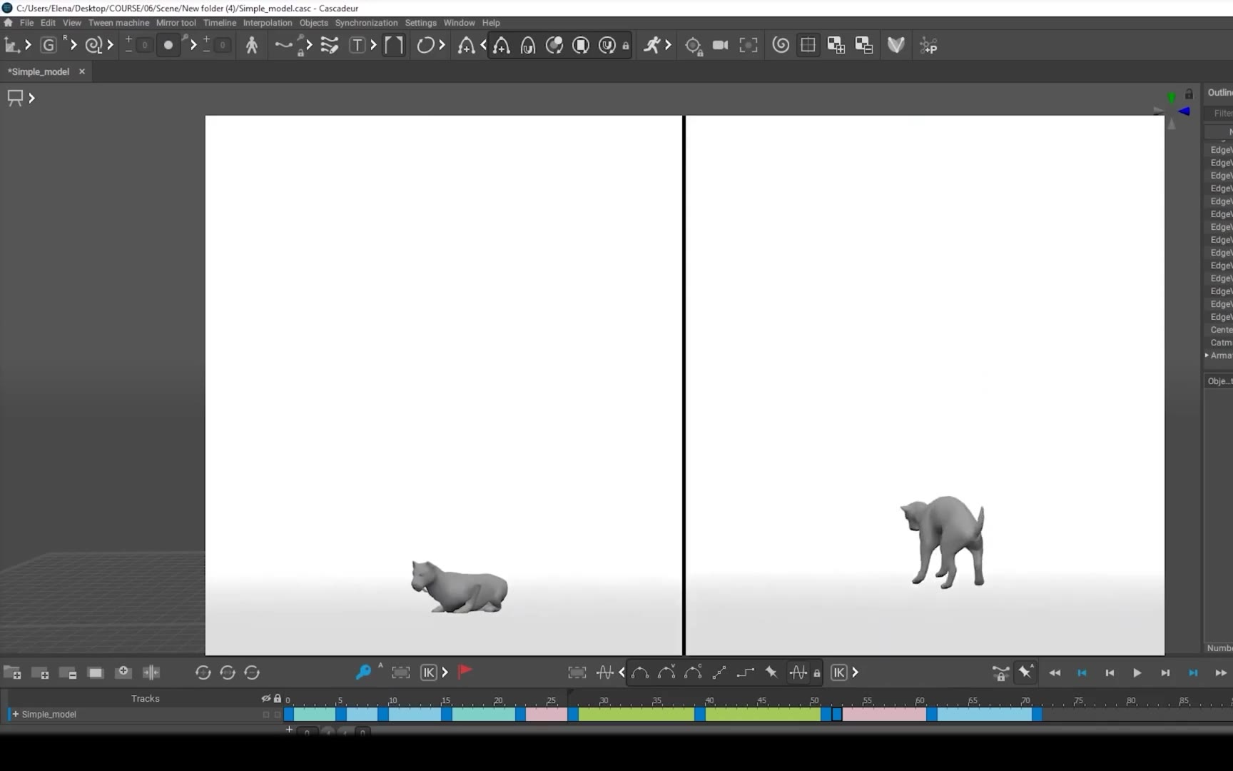This screenshot has width=1233, height=771.
Task: Open the Help menu
Action: [x=491, y=23]
